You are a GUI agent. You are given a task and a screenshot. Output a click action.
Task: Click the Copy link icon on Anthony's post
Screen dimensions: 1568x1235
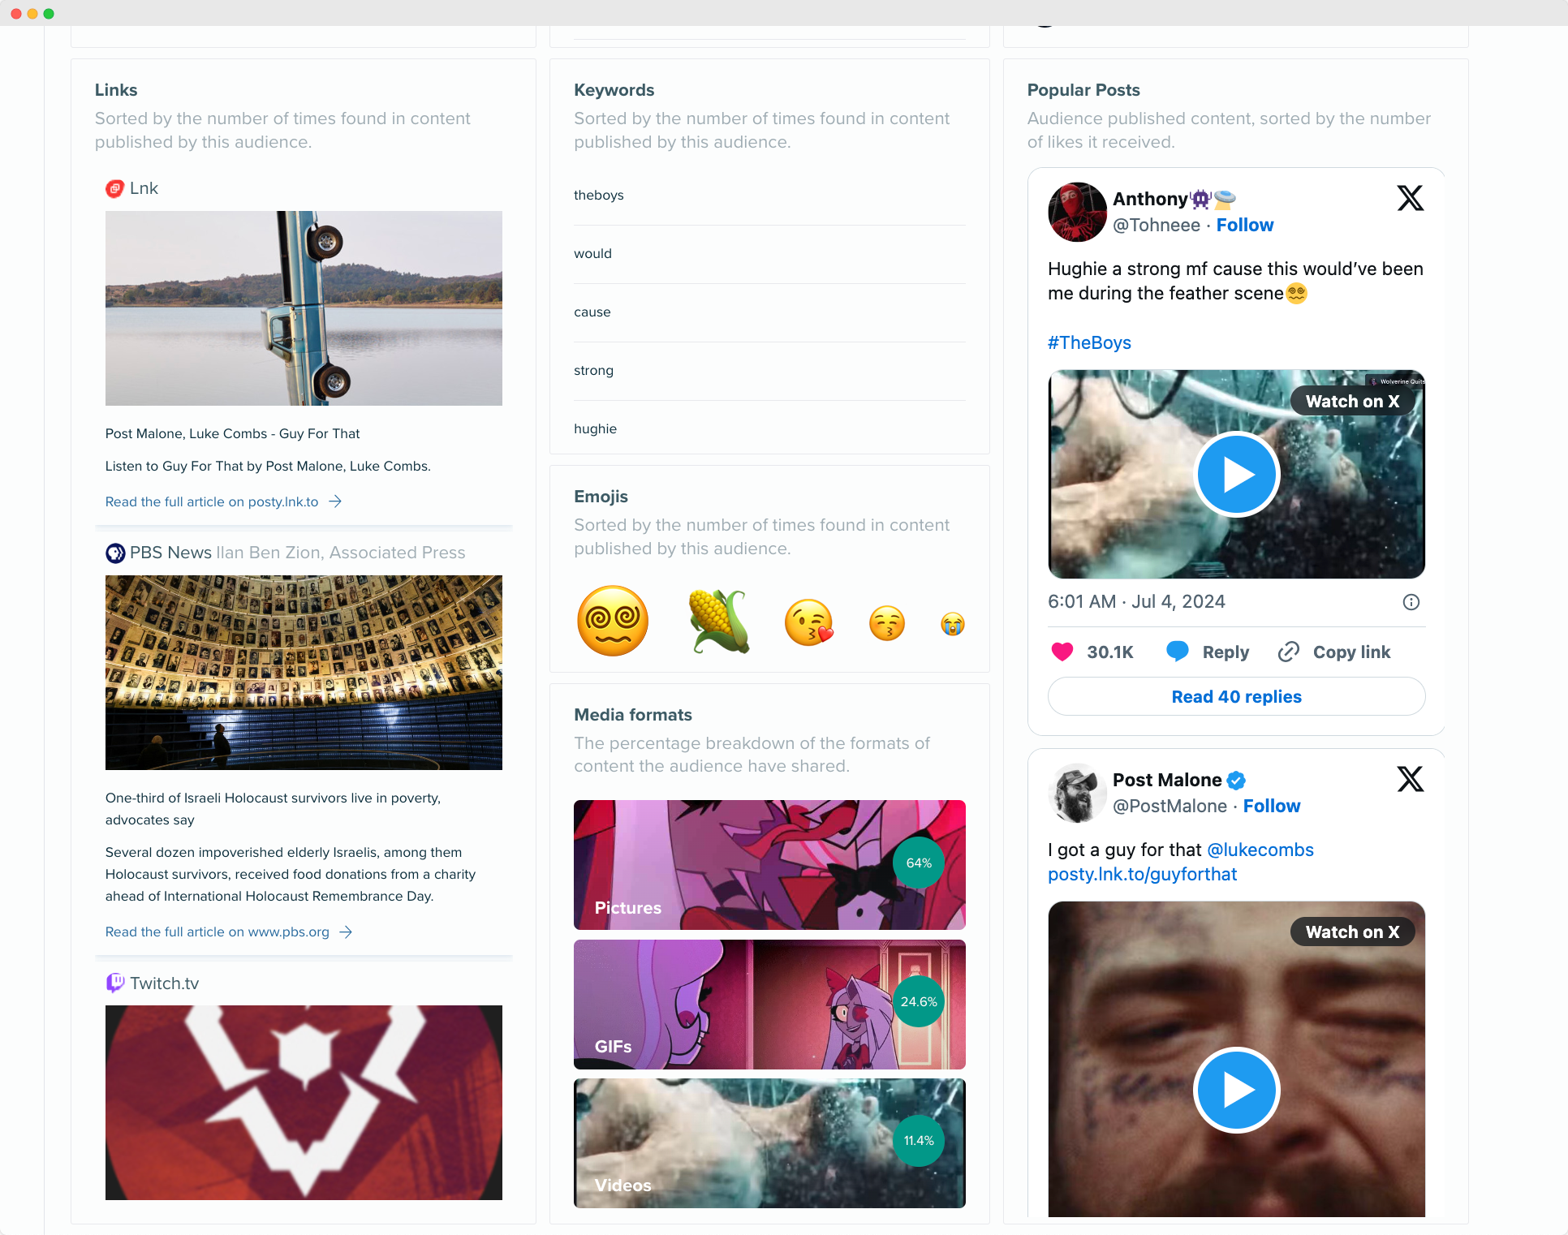tap(1290, 652)
